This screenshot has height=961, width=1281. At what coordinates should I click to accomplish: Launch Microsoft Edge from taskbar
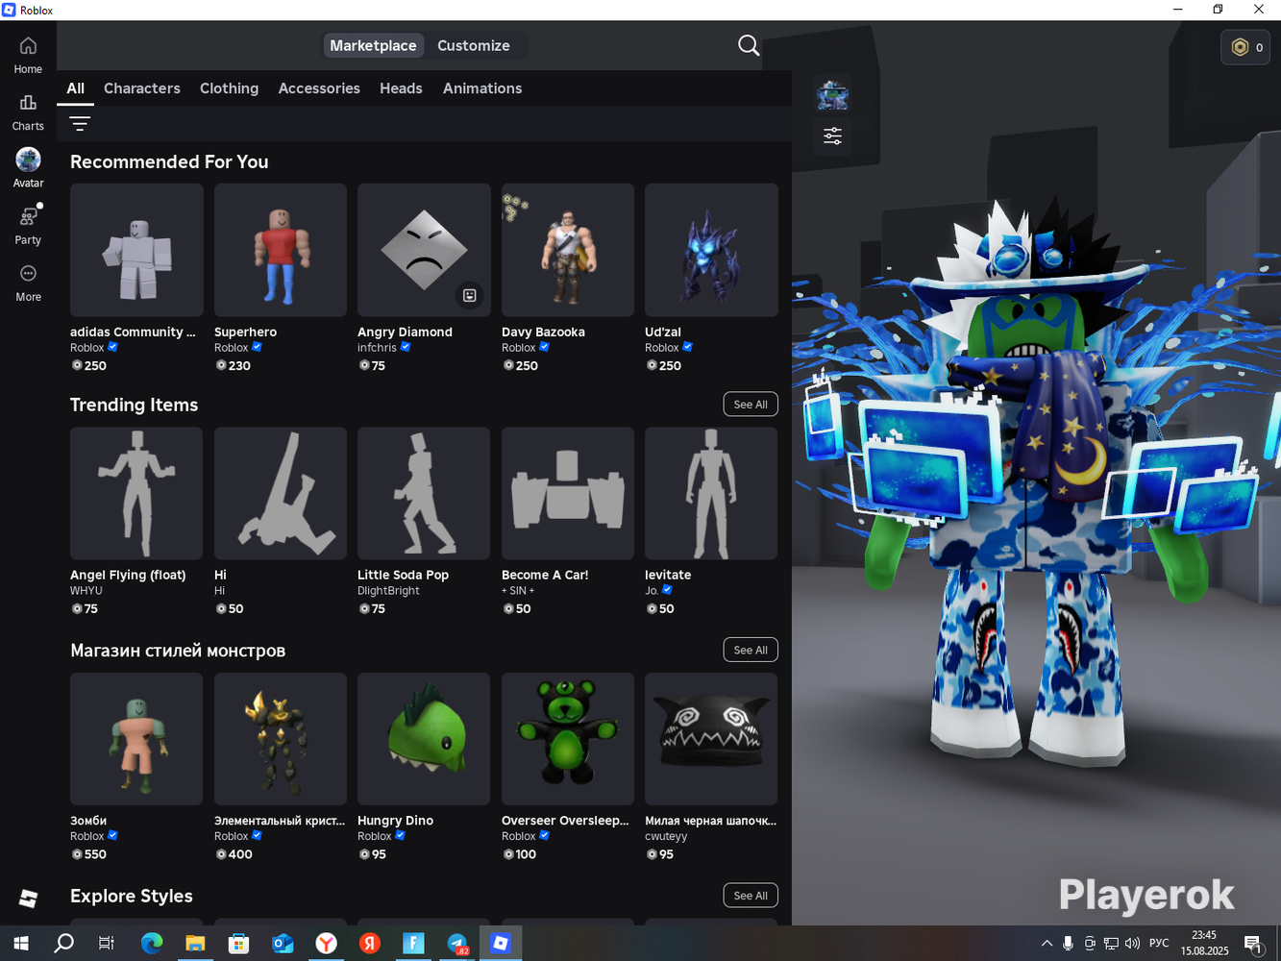click(x=152, y=944)
